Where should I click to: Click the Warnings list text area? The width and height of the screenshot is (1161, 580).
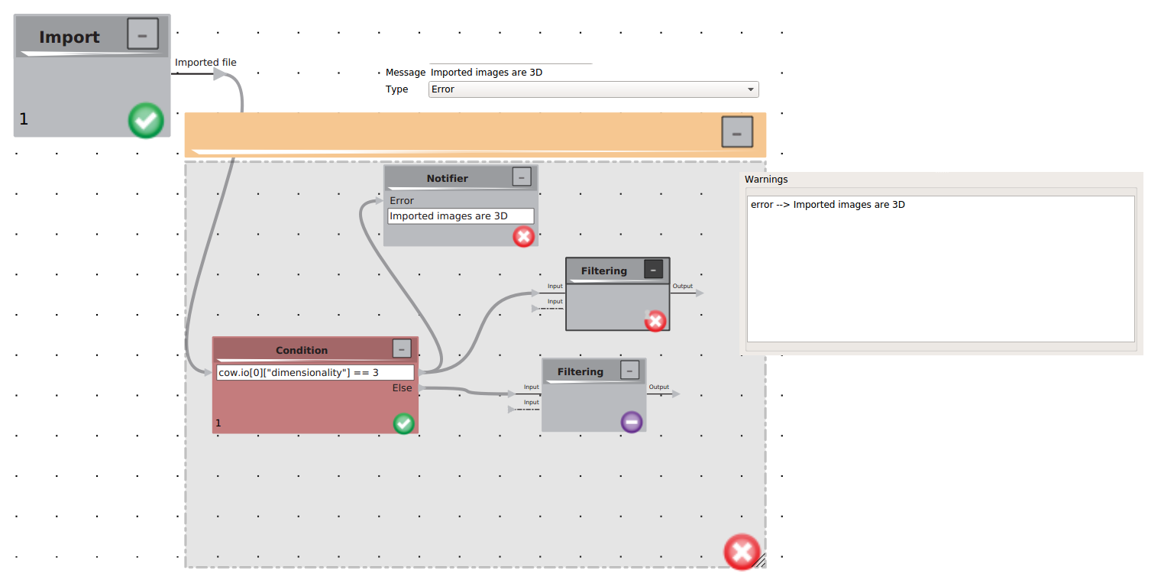[941, 269]
